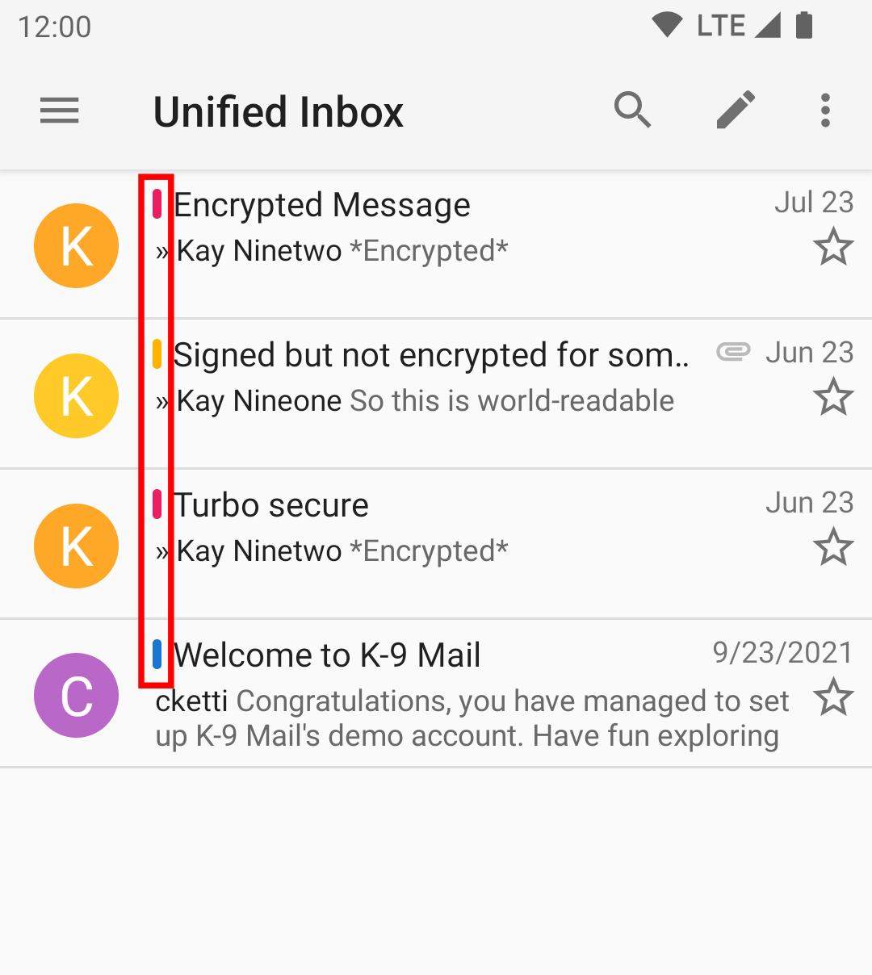
Task: Open the three-dot overflow menu
Action: pyautogui.click(x=825, y=110)
